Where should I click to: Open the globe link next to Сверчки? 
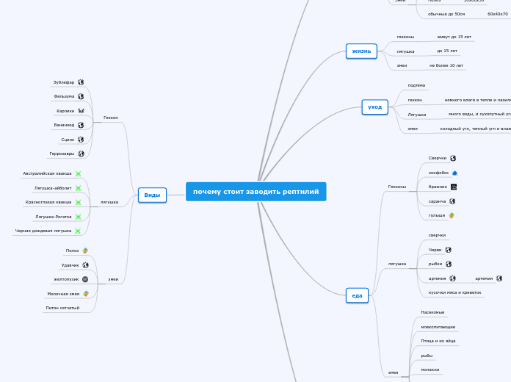tap(453, 158)
